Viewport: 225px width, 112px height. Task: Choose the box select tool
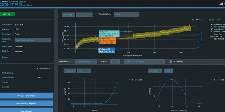pos(203,20)
